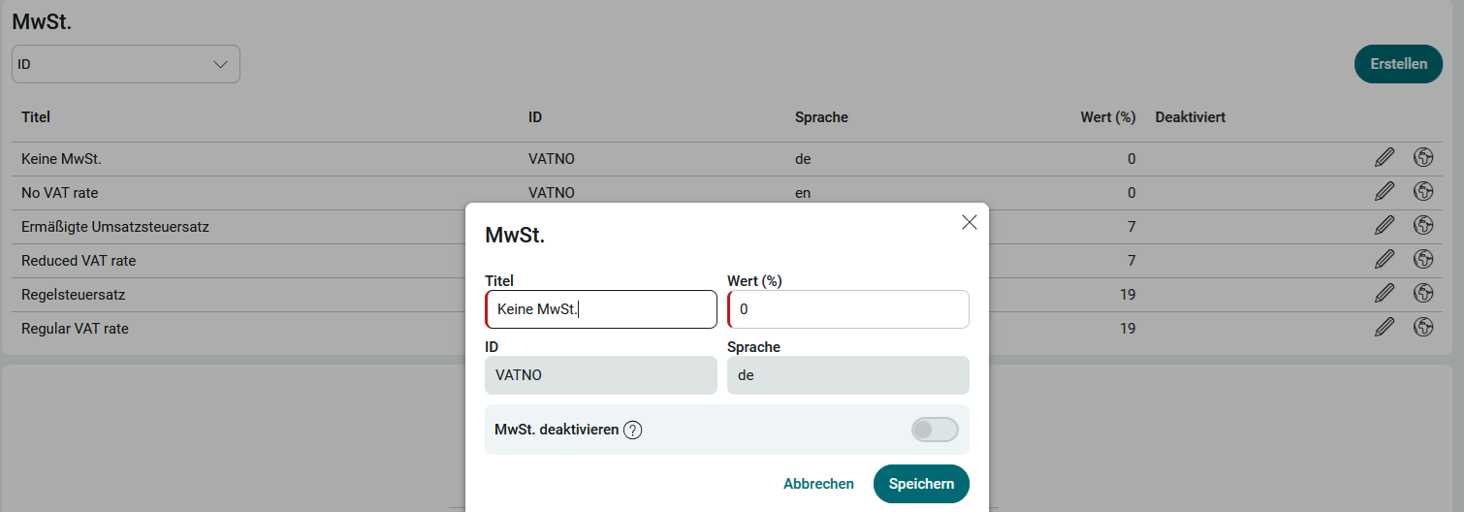Click globe icon on No VAT rate row
Viewport: 1464px width, 512px height.
pyautogui.click(x=1423, y=192)
